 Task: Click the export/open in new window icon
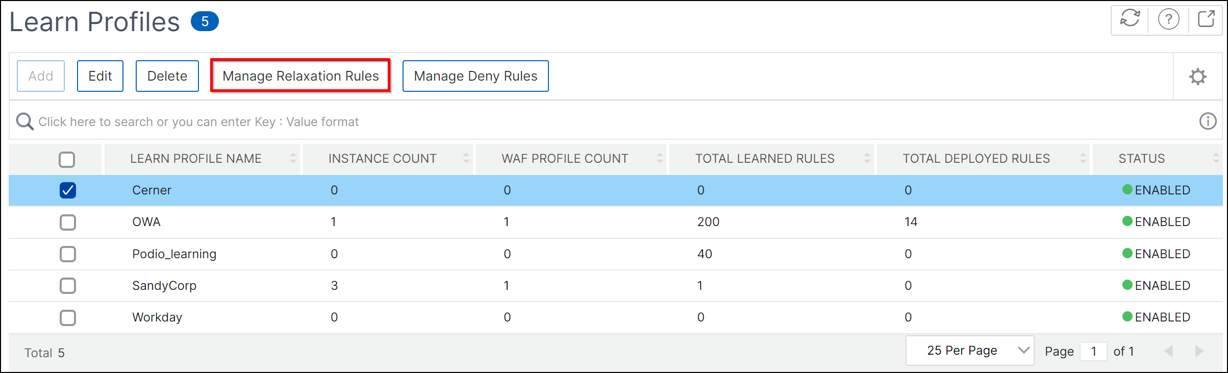coord(1207,19)
